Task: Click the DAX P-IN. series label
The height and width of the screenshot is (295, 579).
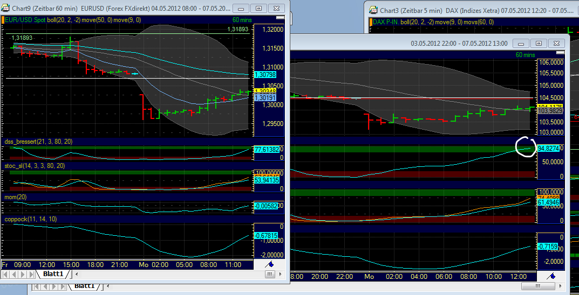Action: tap(386, 22)
